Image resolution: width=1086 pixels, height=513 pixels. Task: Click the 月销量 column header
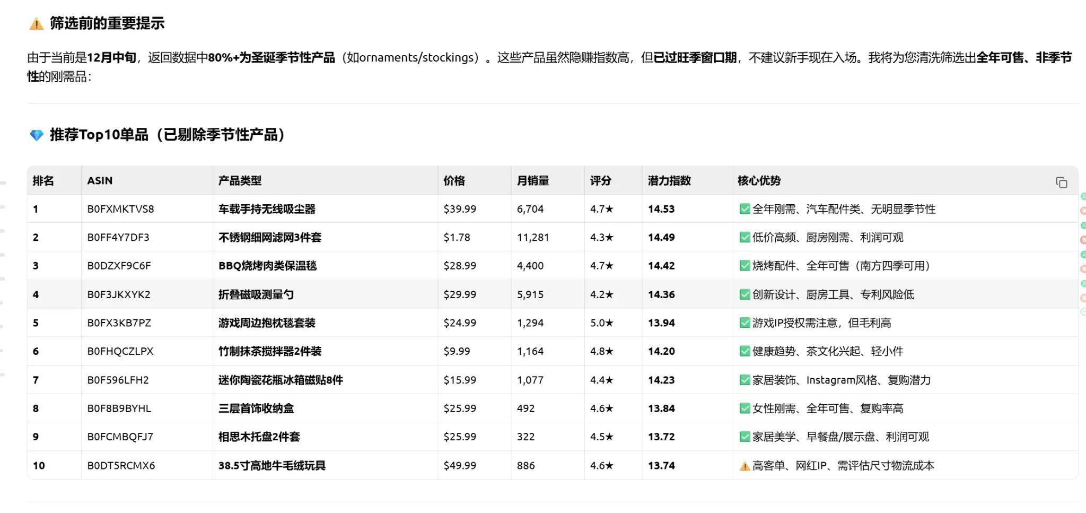click(532, 180)
